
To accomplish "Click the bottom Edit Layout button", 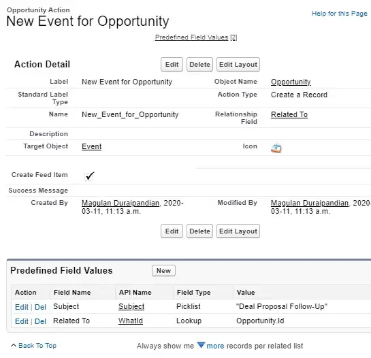I will click(x=238, y=231).
